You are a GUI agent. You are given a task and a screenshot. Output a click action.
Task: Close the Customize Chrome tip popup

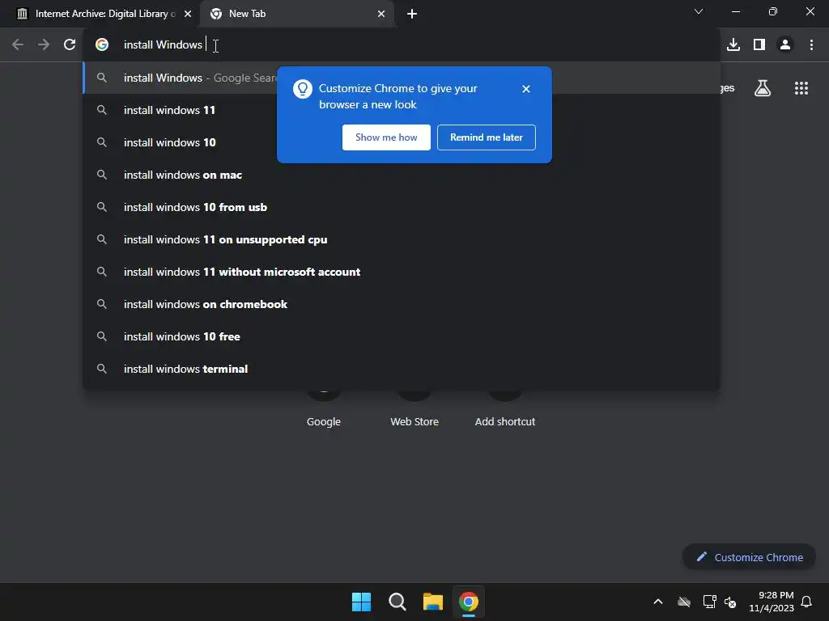pyautogui.click(x=525, y=89)
